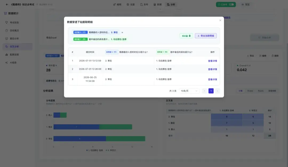Switch to the 分析 top tab
Screen dimensions: 288x167
coord(171,5)
